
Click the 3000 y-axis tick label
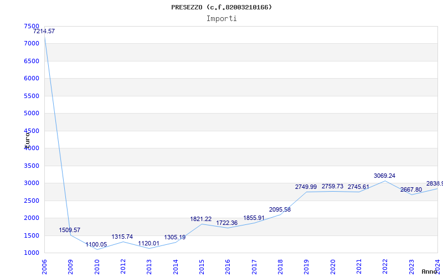tap(32, 183)
